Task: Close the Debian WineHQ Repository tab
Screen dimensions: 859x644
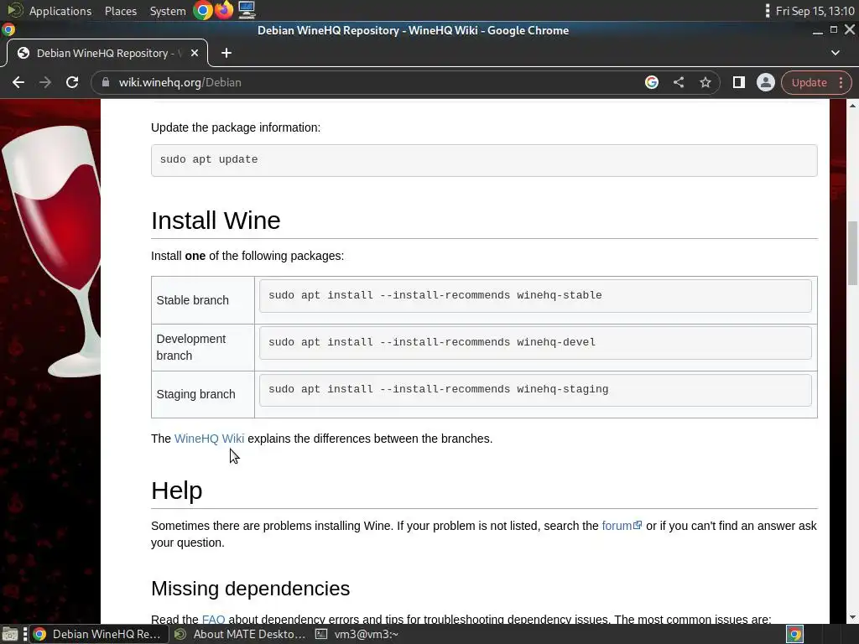Action: point(195,53)
